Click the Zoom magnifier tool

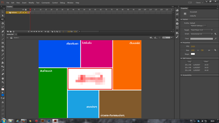(x=3, y=82)
